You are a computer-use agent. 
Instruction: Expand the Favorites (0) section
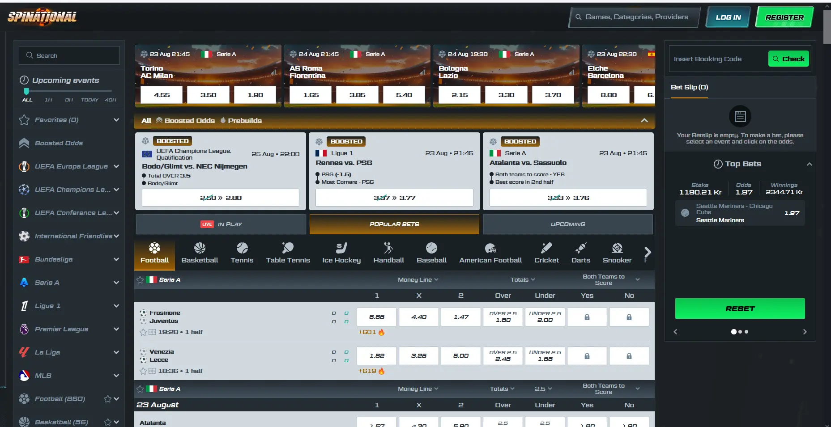pos(116,120)
